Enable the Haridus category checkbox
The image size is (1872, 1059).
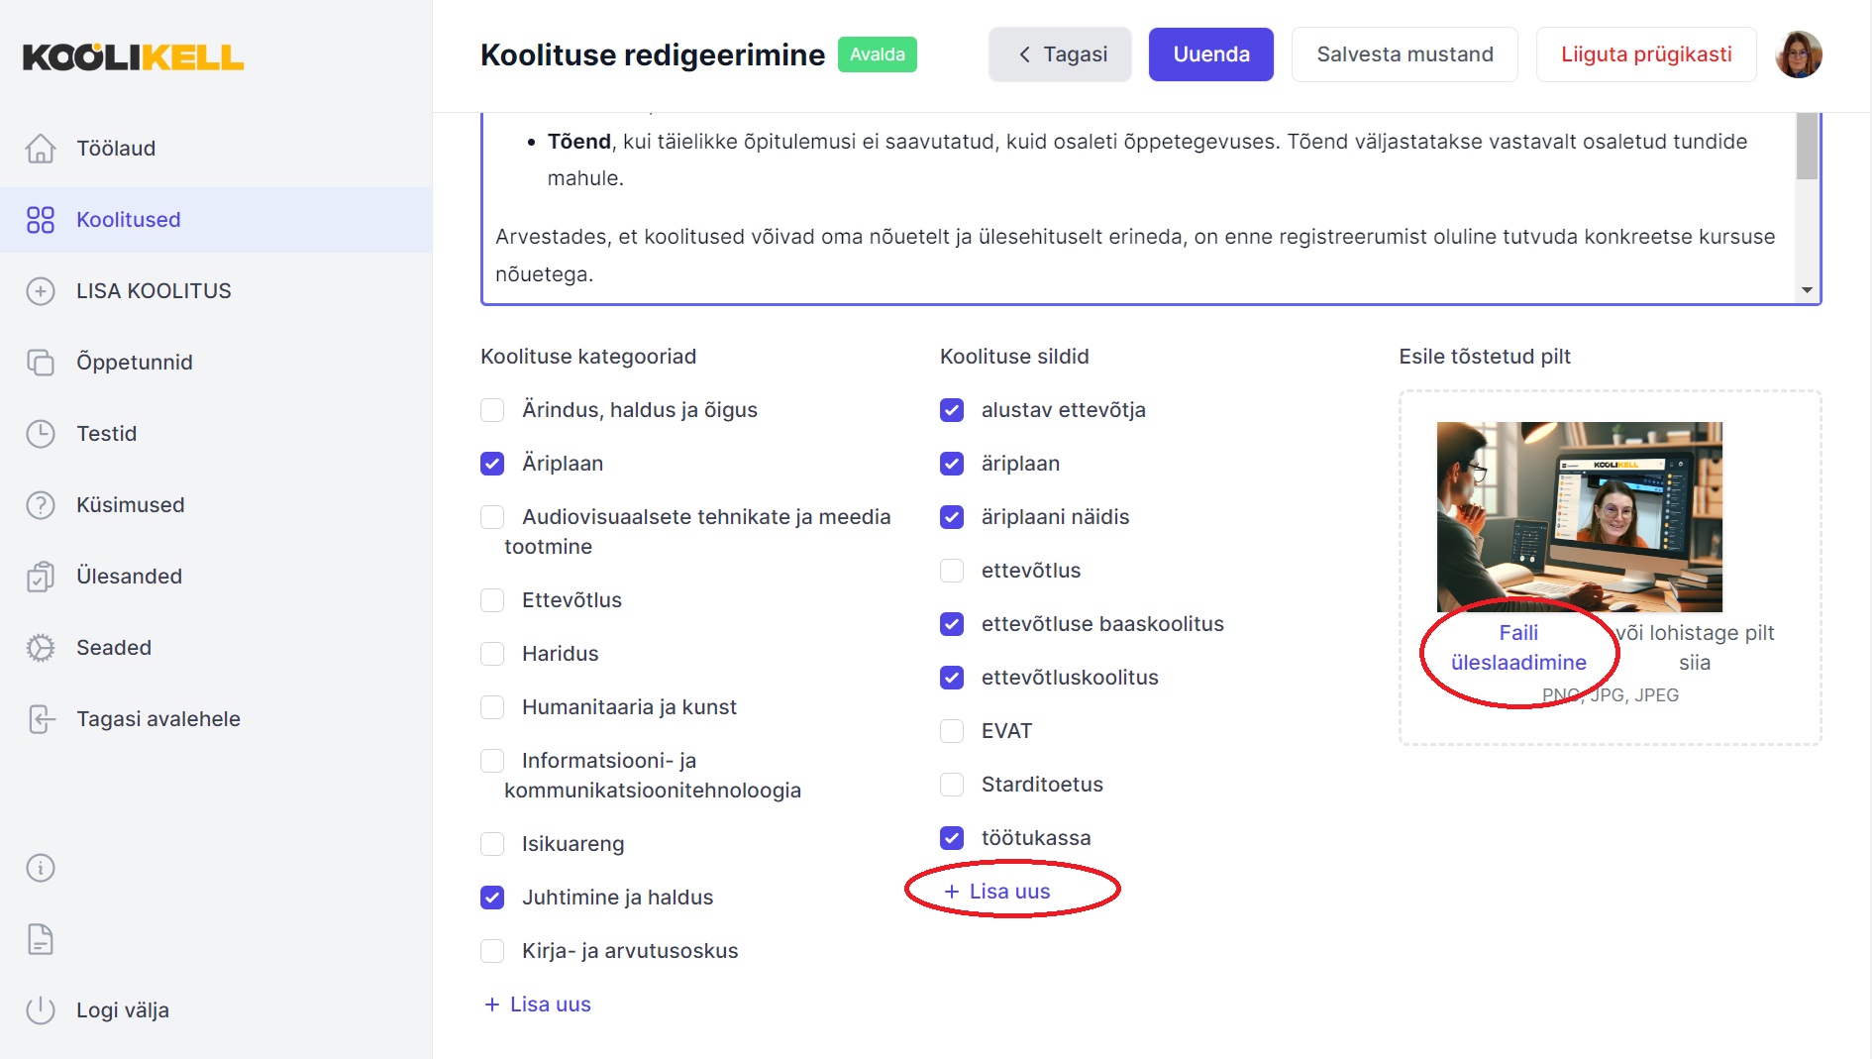click(492, 654)
